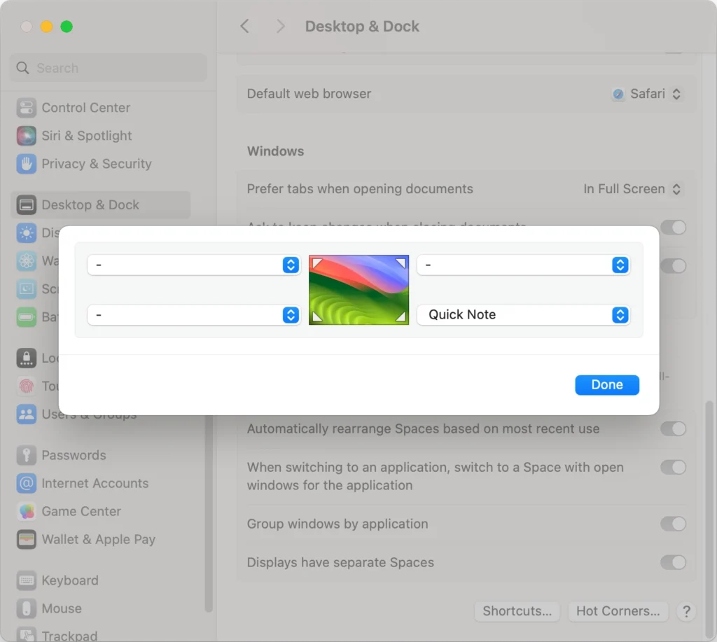Viewport: 717px width, 642px height.
Task: Click the yellow minimize window button
Action: tap(46, 27)
